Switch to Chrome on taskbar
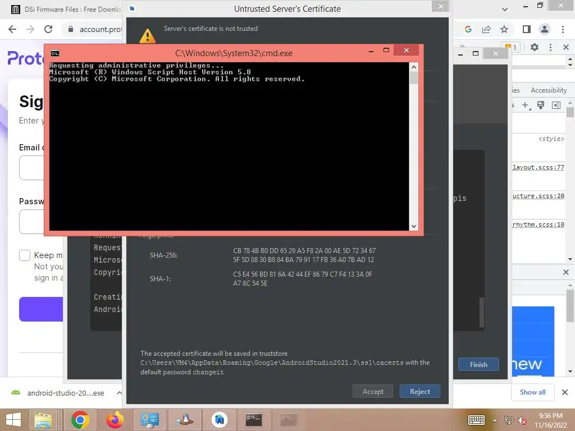Screen dimensions: 575x431 point(80,420)
